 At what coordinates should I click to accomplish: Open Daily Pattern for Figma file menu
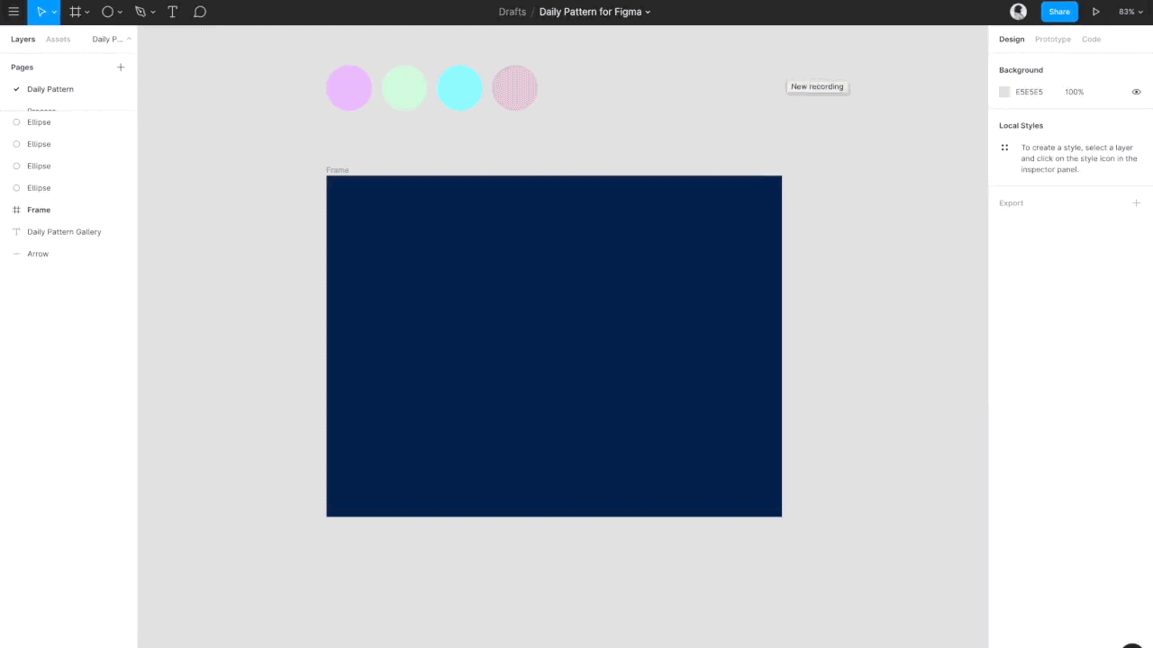(595, 12)
